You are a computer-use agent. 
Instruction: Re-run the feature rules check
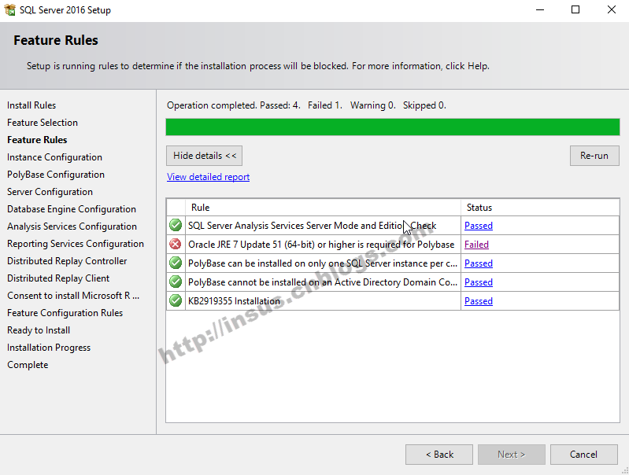(594, 156)
